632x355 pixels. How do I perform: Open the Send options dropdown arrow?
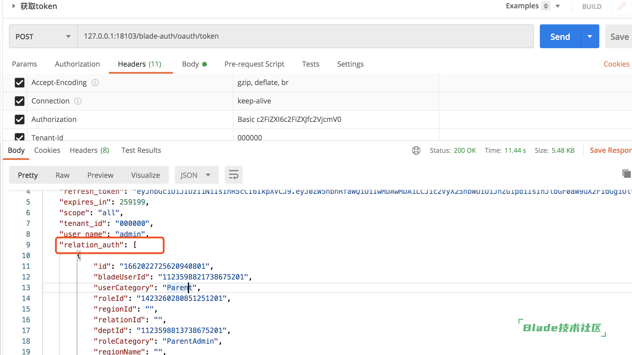590,37
